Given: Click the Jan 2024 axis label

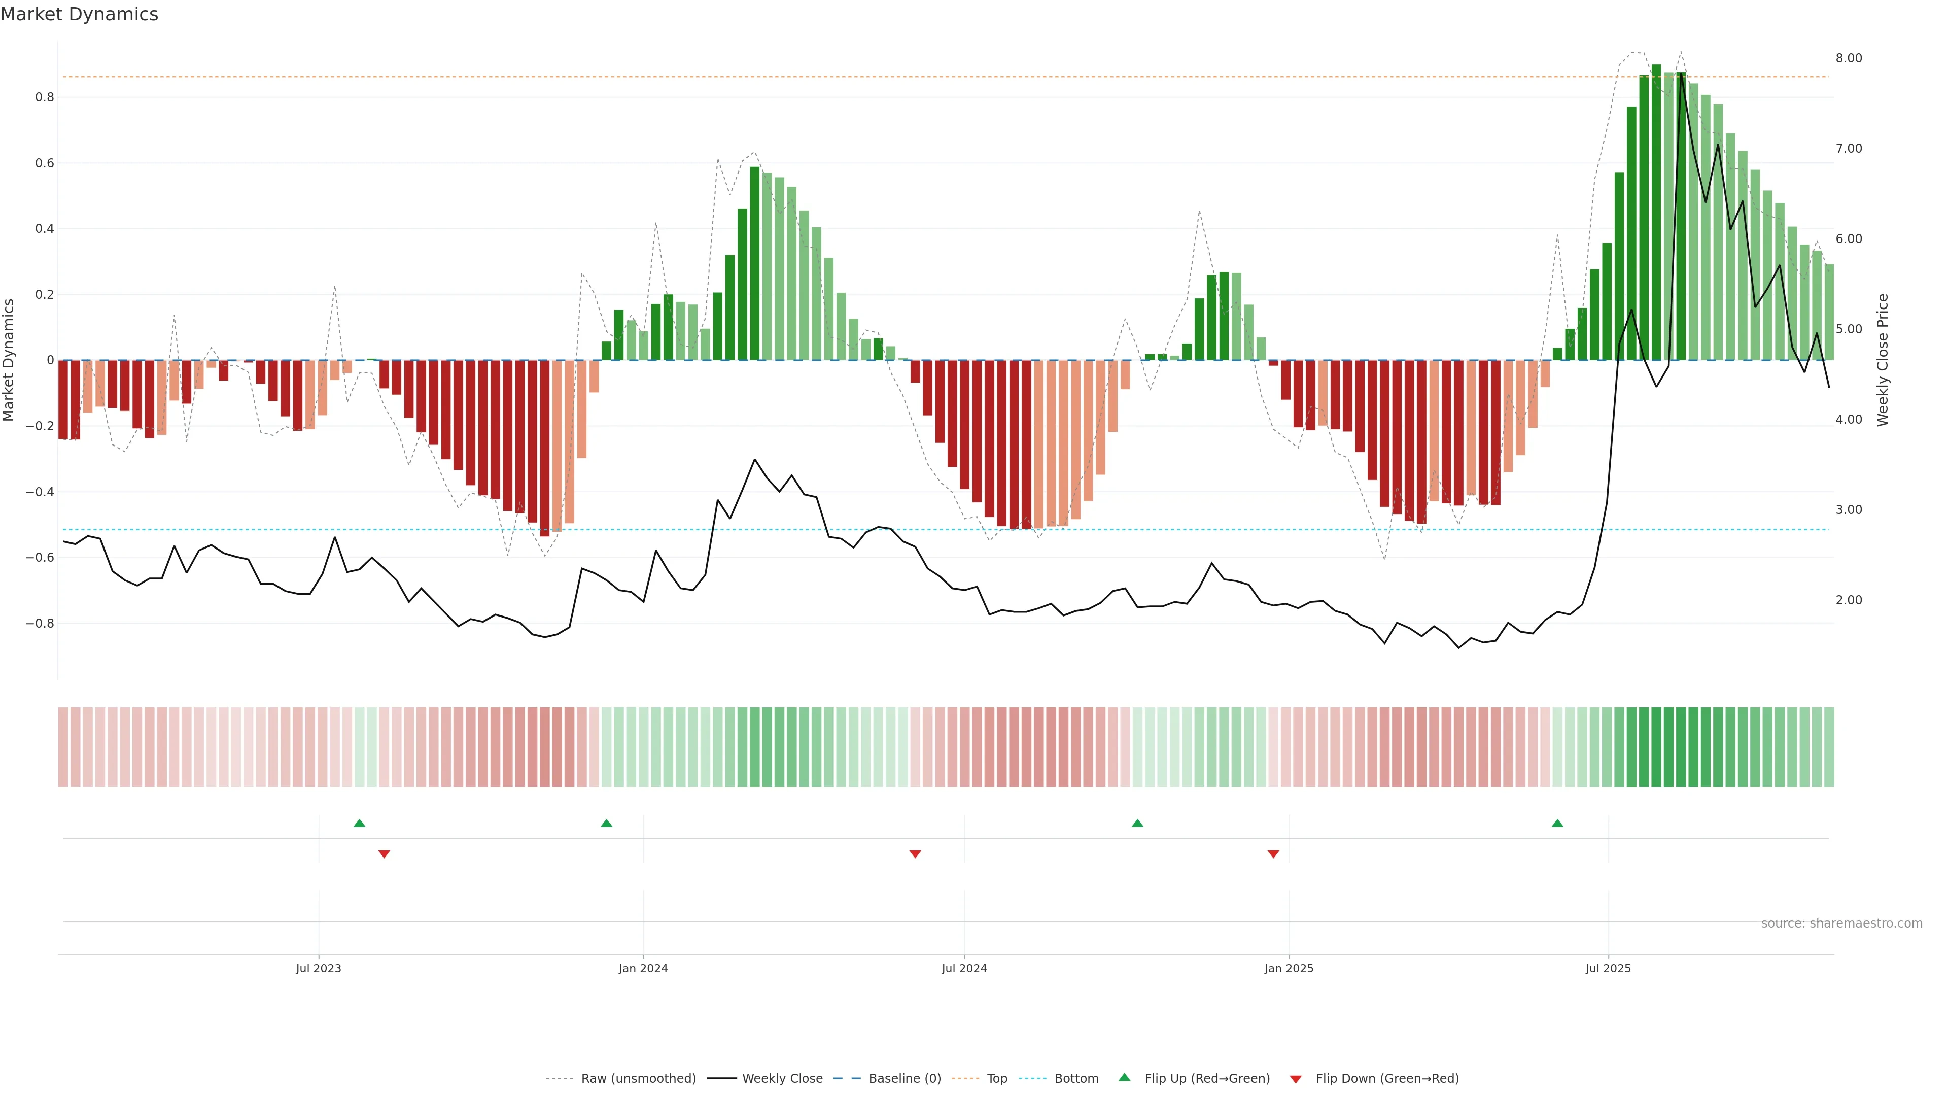Looking at the screenshot, I should pos(643,968).
